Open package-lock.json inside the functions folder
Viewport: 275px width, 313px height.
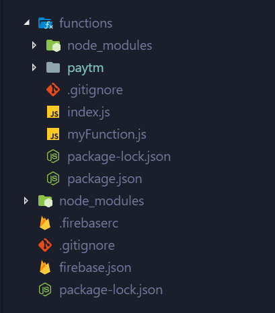[119, 157]
